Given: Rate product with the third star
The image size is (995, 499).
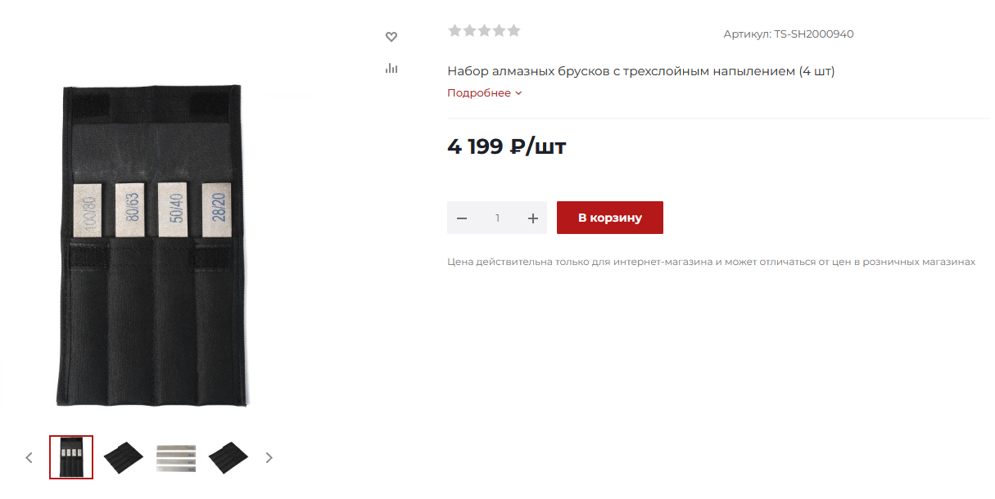Looking at the screenshot, I should (x=484, y=31).
